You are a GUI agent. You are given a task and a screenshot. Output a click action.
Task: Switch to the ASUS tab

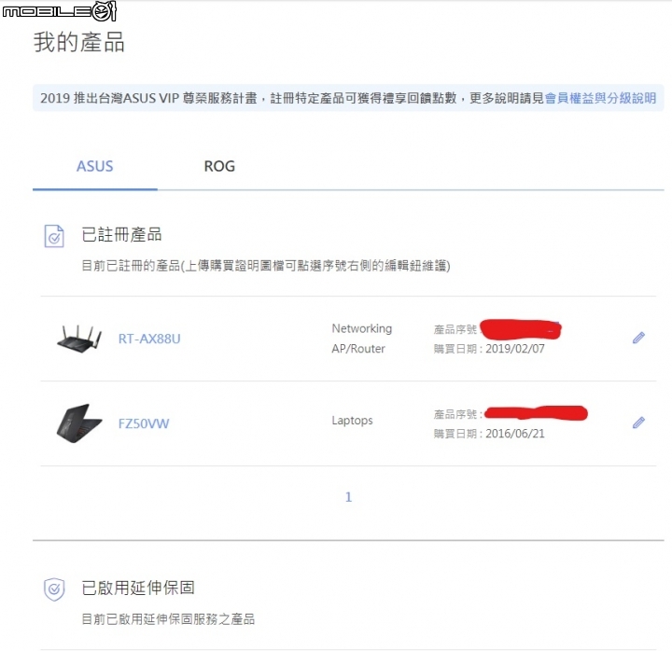click(x=94, y=166)
